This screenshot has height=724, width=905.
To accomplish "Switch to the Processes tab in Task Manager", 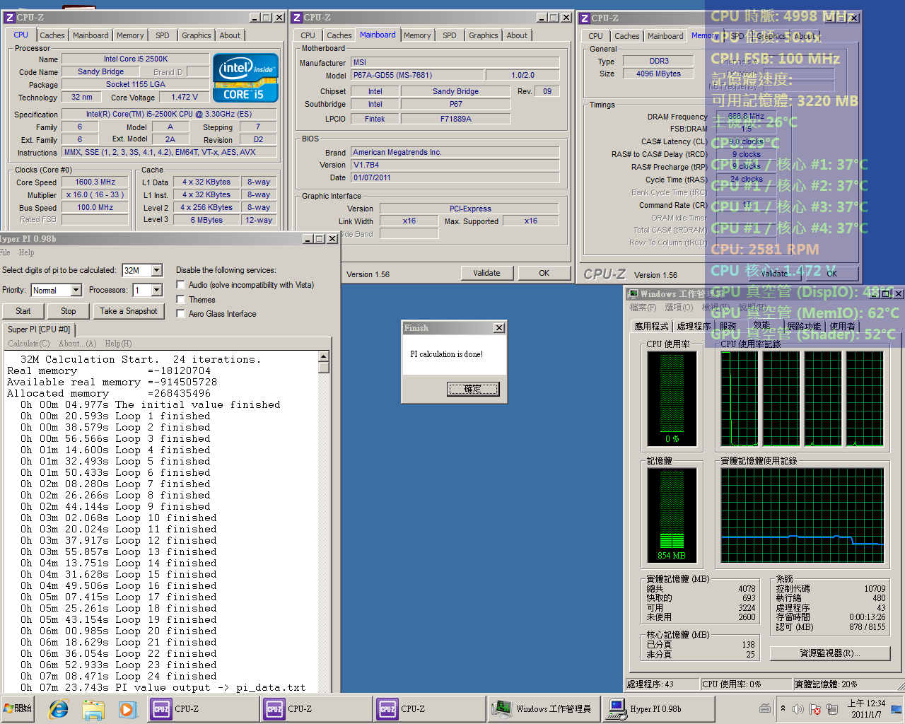I will tap(694, 327).
